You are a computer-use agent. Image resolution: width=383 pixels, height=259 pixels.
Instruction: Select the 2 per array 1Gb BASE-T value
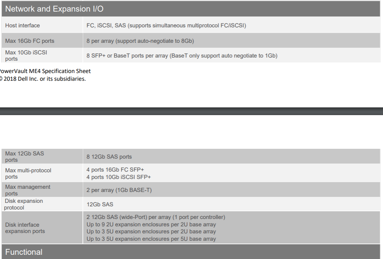pos(119,191)
